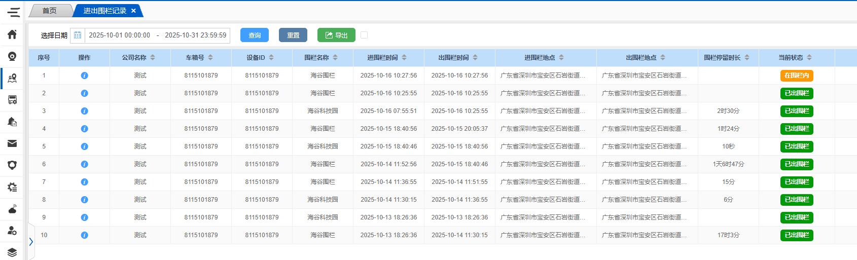Image resolution: width=857 pixels, height=260 pixels.
Task: Tick the checkbox next to Export button
Action: [364, 35]
